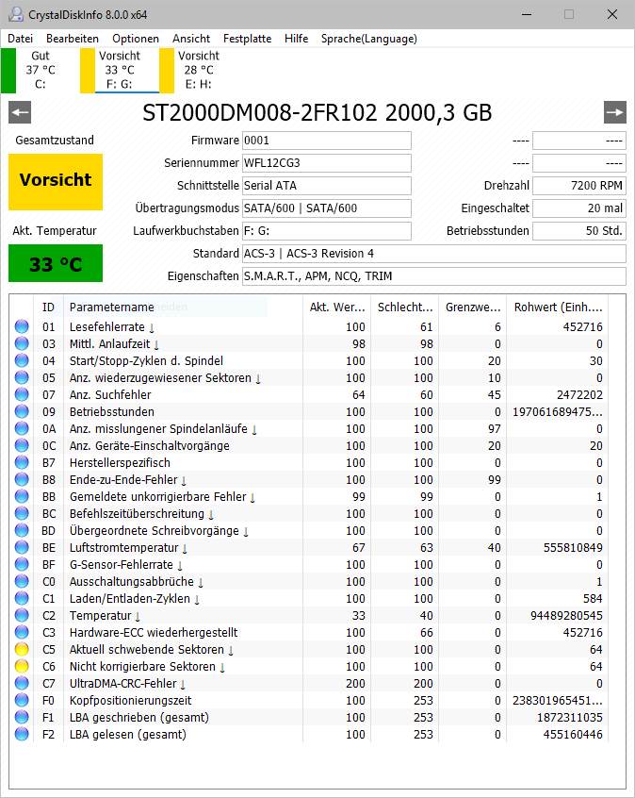The image size is (635, 798).
Task: Click blue status orb for Lesefehlerrate
Action: pyautogui.click(x=22, y=326)
